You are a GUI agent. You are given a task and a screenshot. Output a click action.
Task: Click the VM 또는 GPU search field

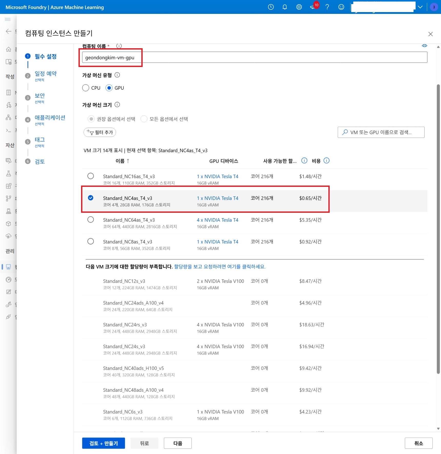[x=381, y=132]
